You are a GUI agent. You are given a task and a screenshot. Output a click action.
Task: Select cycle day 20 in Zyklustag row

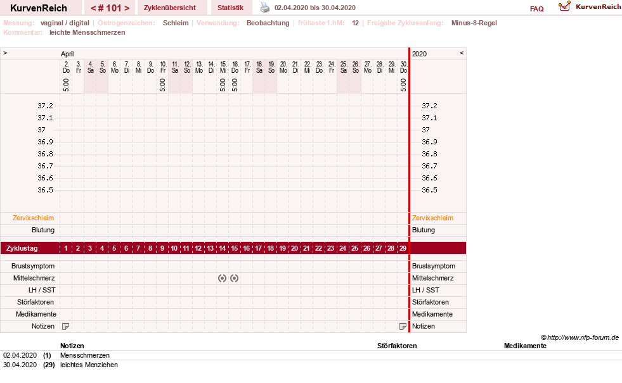[294, 248]
